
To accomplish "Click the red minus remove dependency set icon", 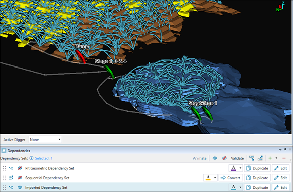I will 284,158.
